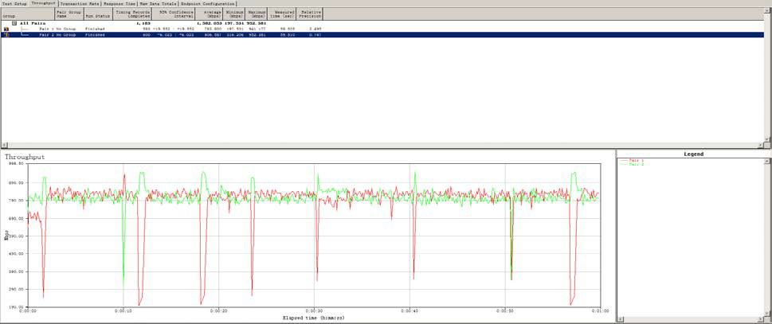Click the results table scrollbar up arrow
772x324 pixels.
pos(768,11)
